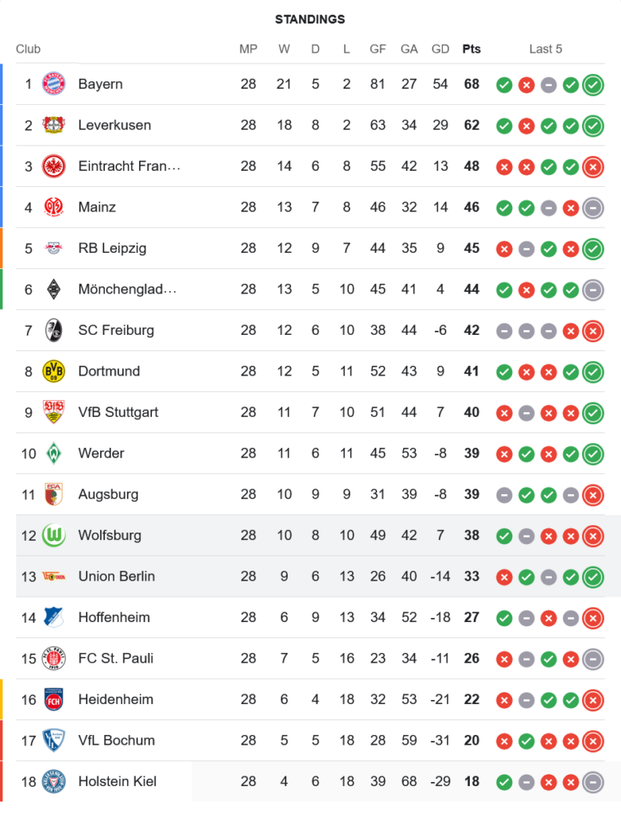Click the Holstein Kiel club crest

pos(53,781)
